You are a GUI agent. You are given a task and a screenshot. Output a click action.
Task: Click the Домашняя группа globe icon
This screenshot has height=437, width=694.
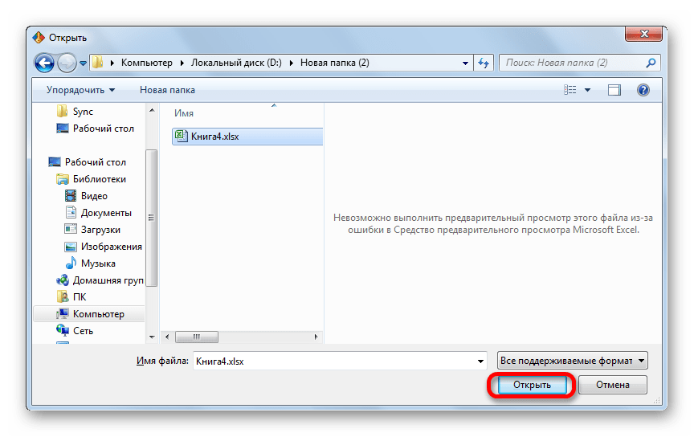[x=63, y=280]
